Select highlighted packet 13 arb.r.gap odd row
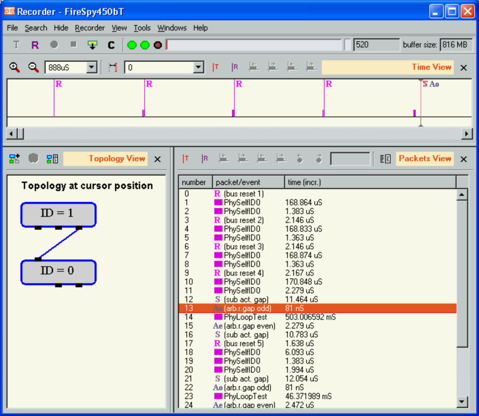Screen dimensions: 479x416 click(317, 308)
